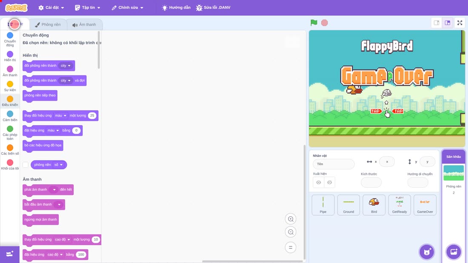
Task: Expand city dropdown in first backdrop block
Action: tap(66, 66)
